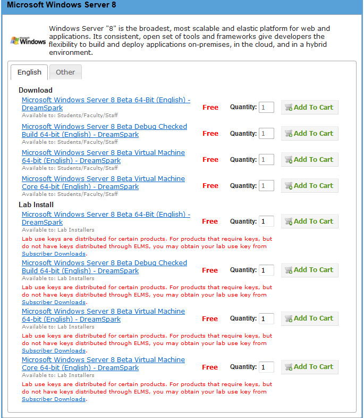Click the Windows logo image
This screenshot has width=364, height=418.
28,41
